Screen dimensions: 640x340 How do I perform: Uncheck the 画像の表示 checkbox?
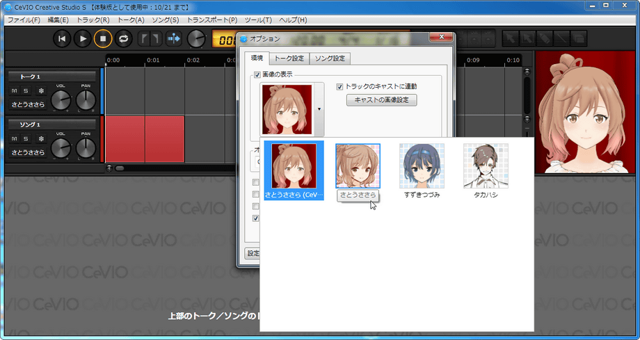point(257,74)
